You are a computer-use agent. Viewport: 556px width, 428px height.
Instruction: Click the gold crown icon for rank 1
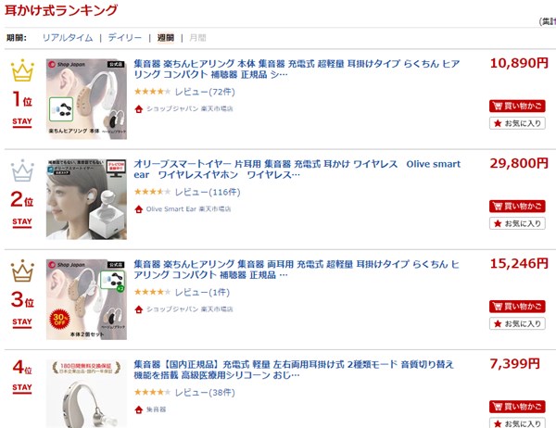coord(22,70)
